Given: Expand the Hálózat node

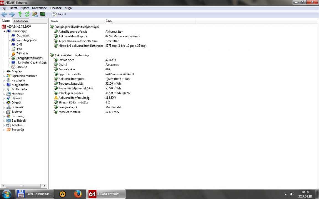Looking at the screenshot, I should click(x=4, y=98).
